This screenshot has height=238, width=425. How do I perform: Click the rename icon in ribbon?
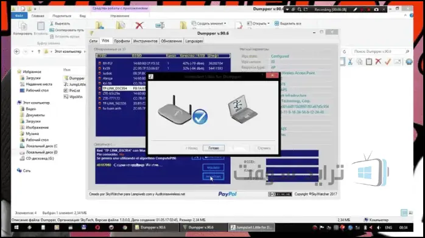(160, 25)
